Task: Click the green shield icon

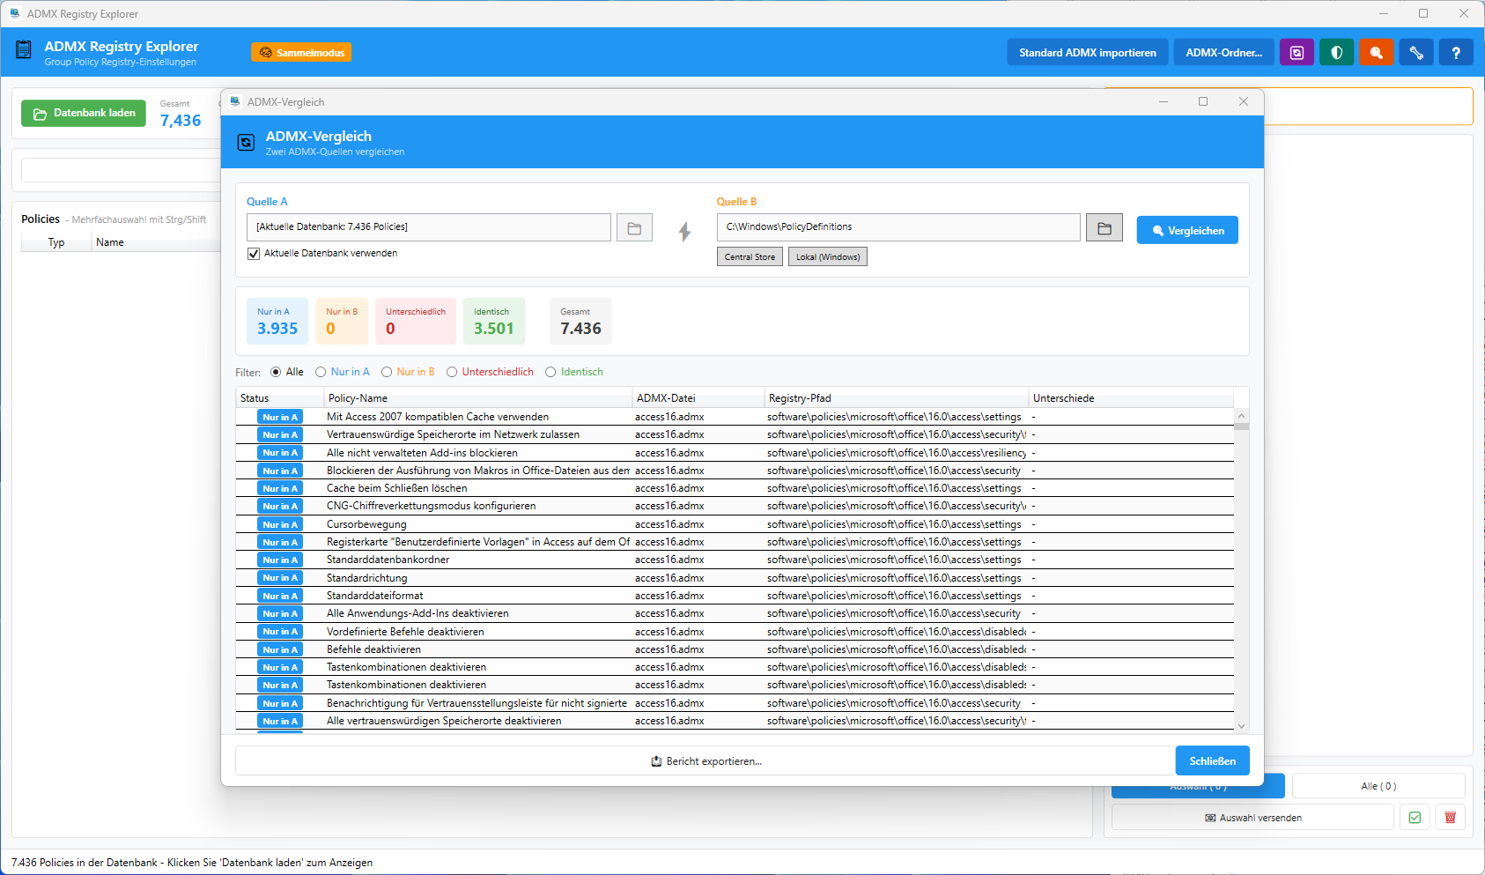Action: [x=1336, y=53]
